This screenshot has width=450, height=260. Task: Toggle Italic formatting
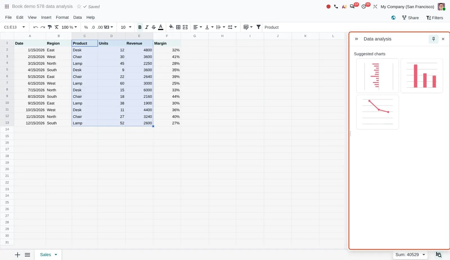[147, 27]
